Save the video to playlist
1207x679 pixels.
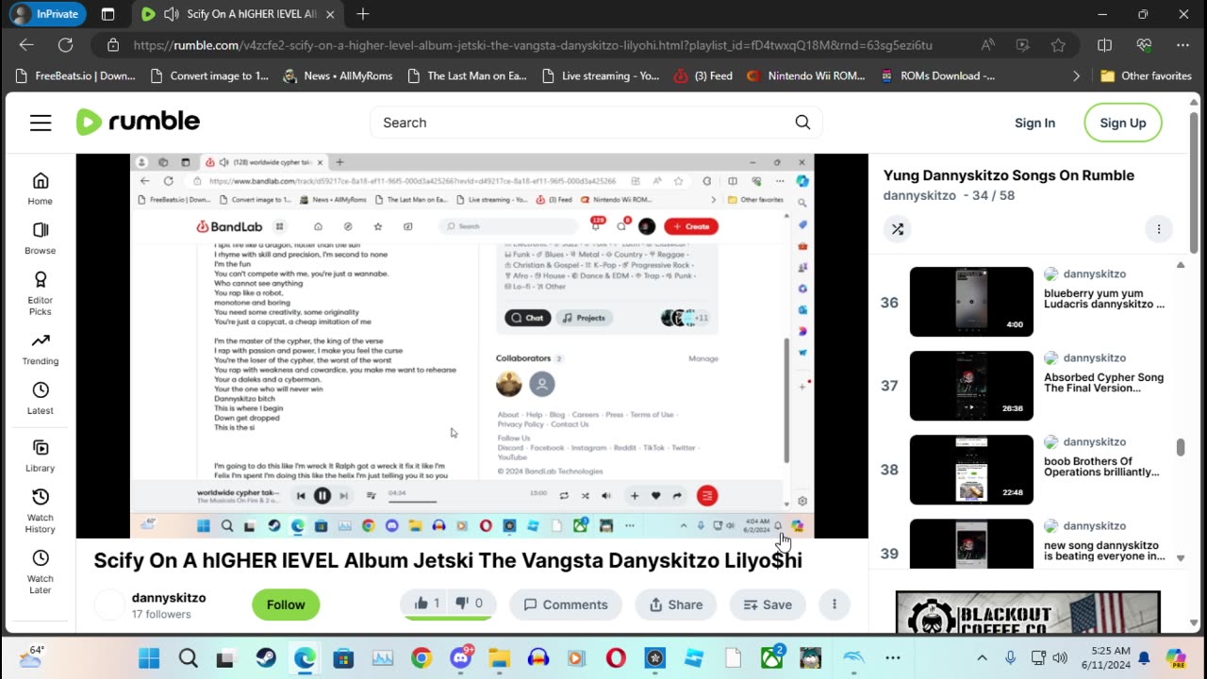pyautogui.click(x=768, y=604)
